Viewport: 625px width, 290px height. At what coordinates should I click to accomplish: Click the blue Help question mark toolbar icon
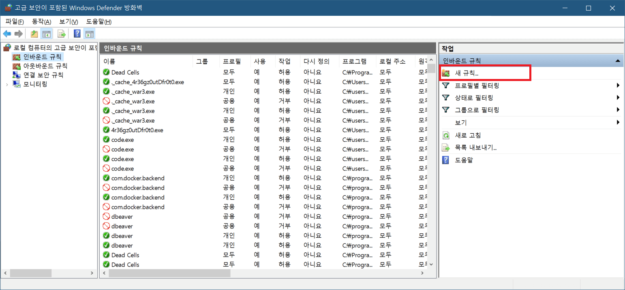pos(77,34)
